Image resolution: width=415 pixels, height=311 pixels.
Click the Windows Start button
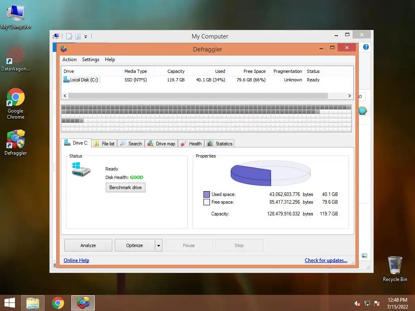pyautogui.click(x=10, y=303)
